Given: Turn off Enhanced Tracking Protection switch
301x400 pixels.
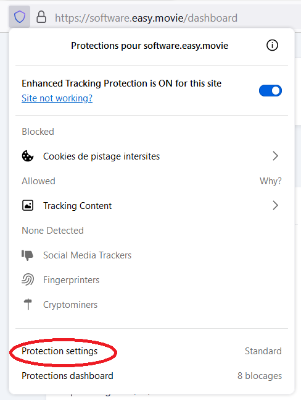Looking at the screenshot, I should coord(270,90).
